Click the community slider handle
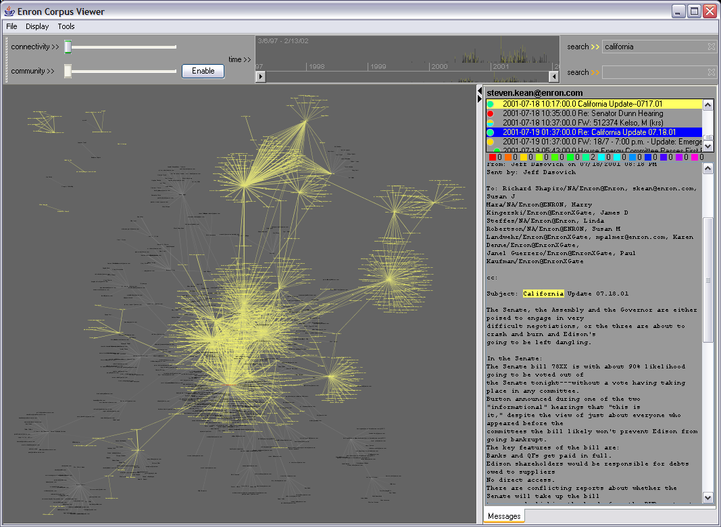Image resolution: width=721 pixels, height=527 pixels. pyautogui.click(x=68, y=71)
